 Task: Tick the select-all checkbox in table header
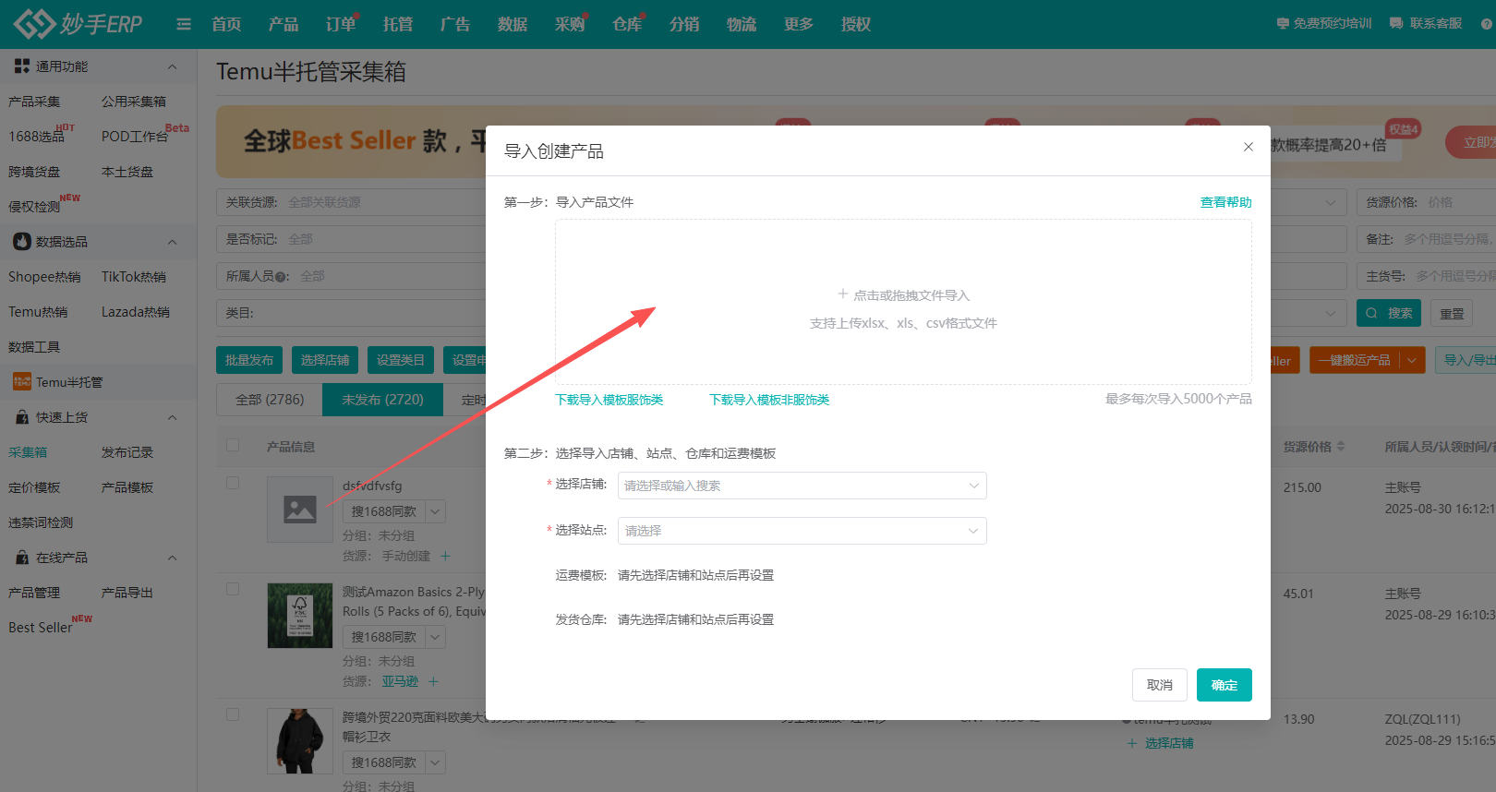point(233,446)
